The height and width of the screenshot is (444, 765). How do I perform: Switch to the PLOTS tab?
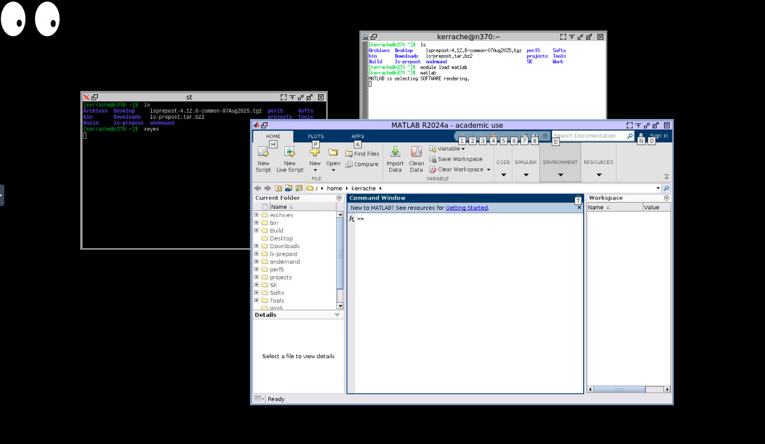(316, 136)
